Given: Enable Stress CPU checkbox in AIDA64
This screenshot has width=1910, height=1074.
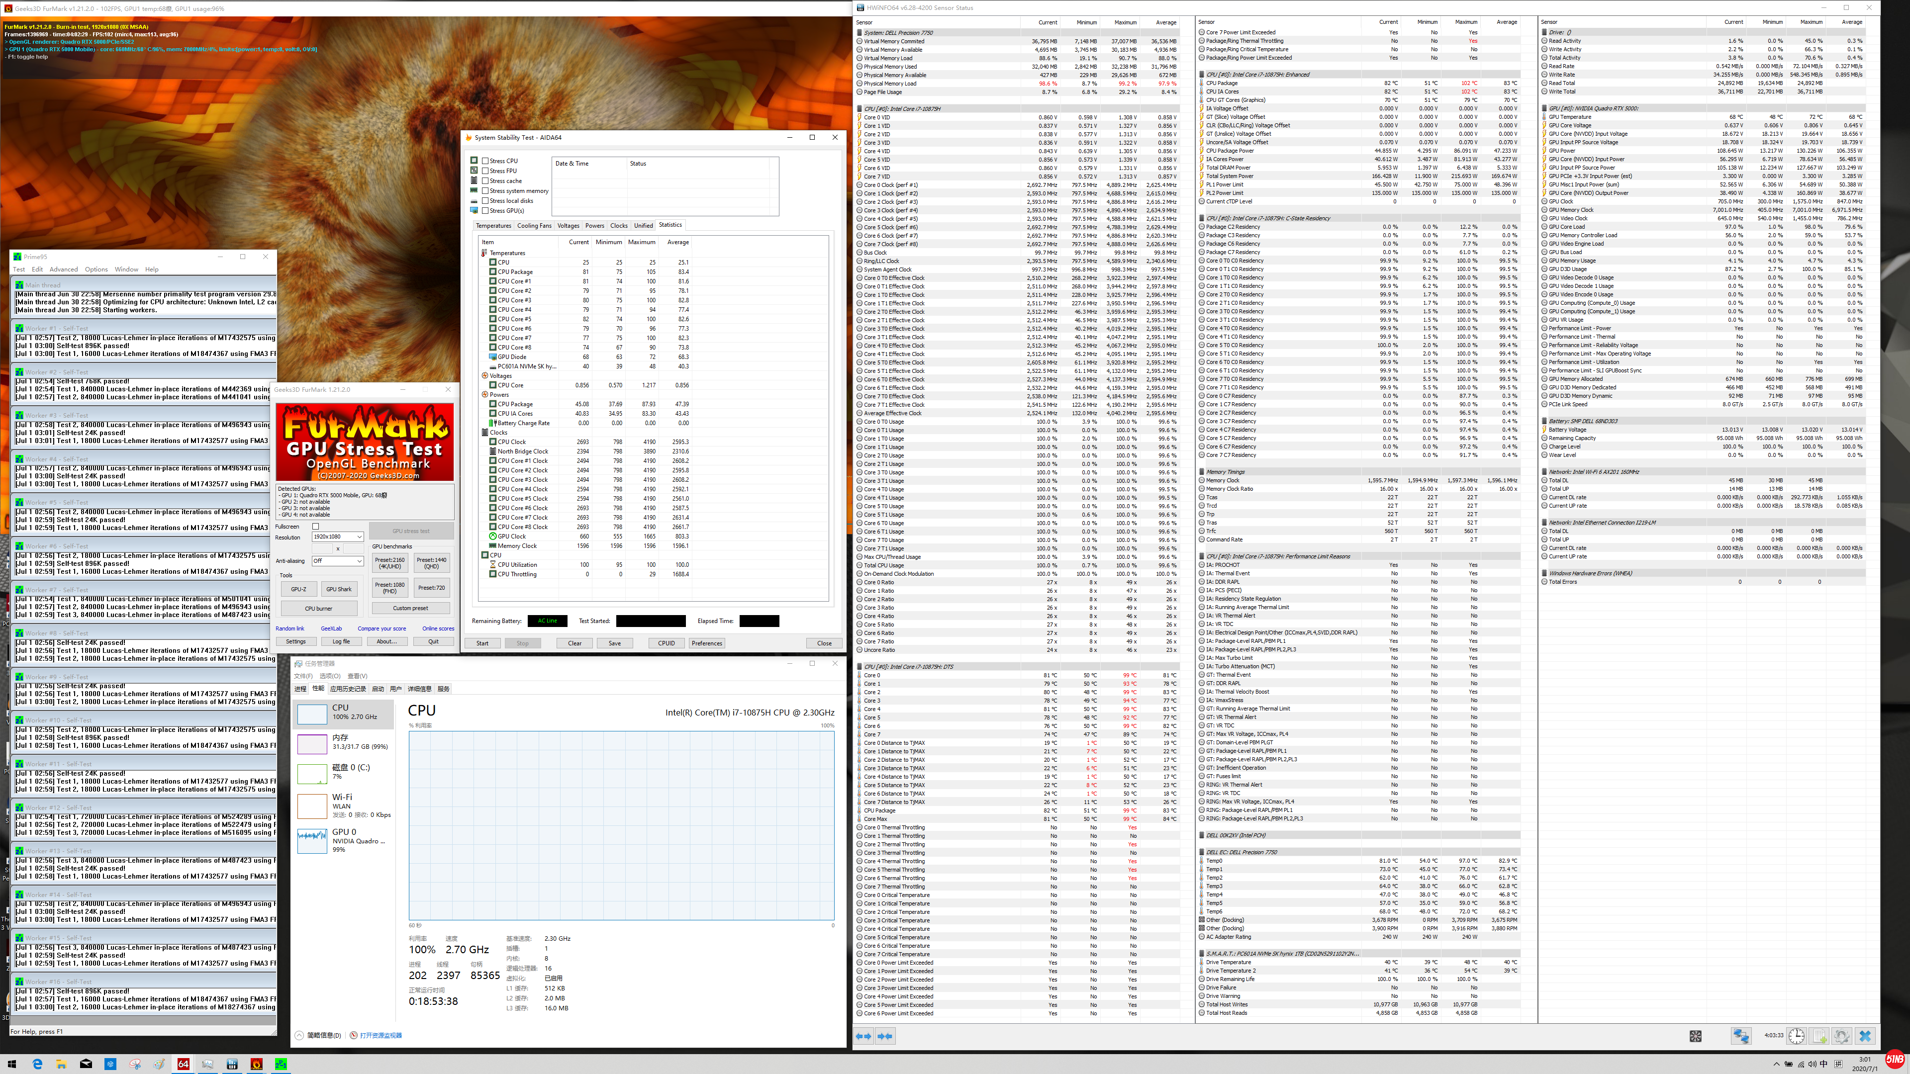Looking at the screenshot, I should coord(485,161).
